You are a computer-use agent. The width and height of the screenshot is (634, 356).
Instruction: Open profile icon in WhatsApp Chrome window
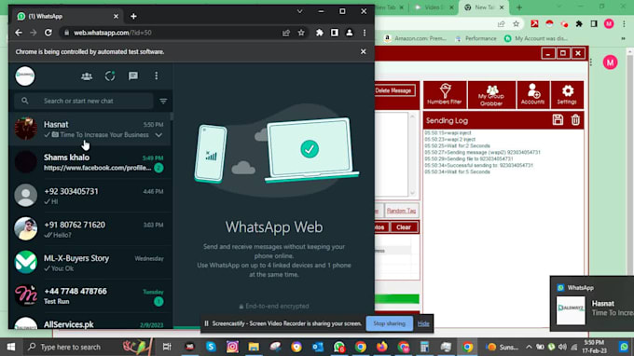click(x=350, y=33)
